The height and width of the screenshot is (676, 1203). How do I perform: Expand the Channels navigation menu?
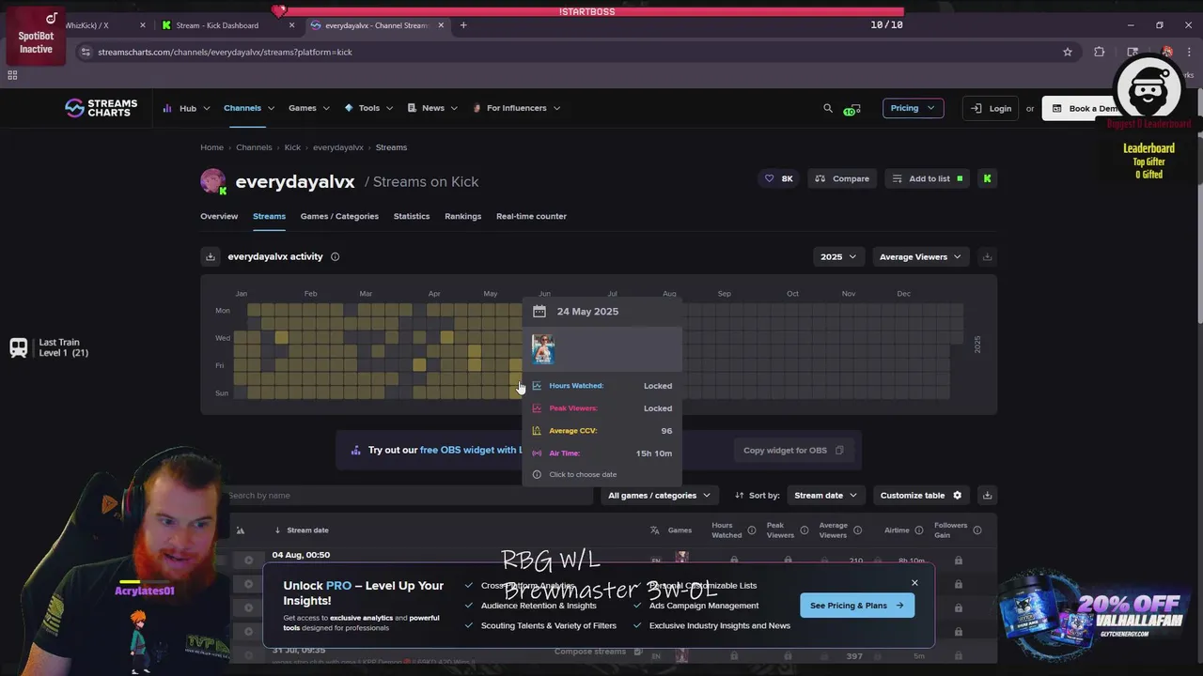tap(249, 108)
